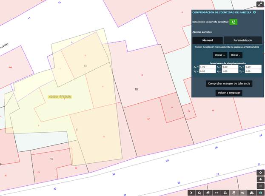This screenshot has width=265, height=196.
Task: Click blue street number 26
Action: [217, 148]
